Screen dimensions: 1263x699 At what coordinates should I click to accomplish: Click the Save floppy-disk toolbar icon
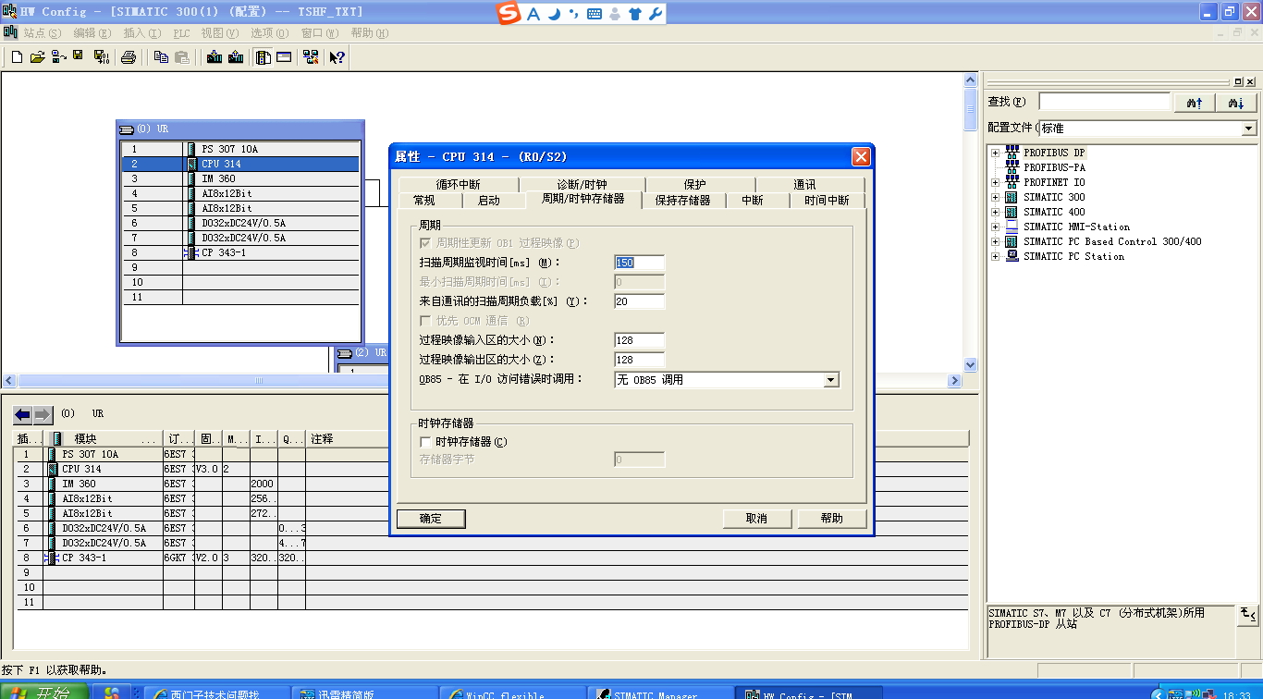pyautogui.click(x=79, y=57)
